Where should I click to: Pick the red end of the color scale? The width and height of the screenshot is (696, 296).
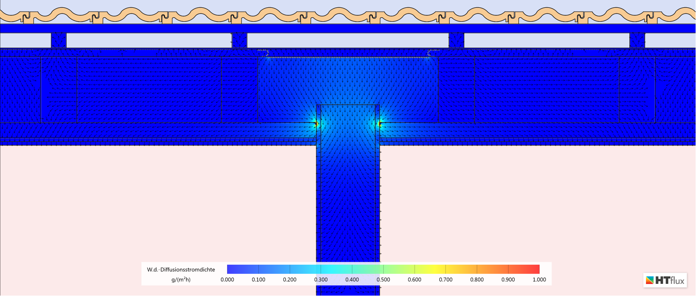pyautogui.click(x=533, y=269)
